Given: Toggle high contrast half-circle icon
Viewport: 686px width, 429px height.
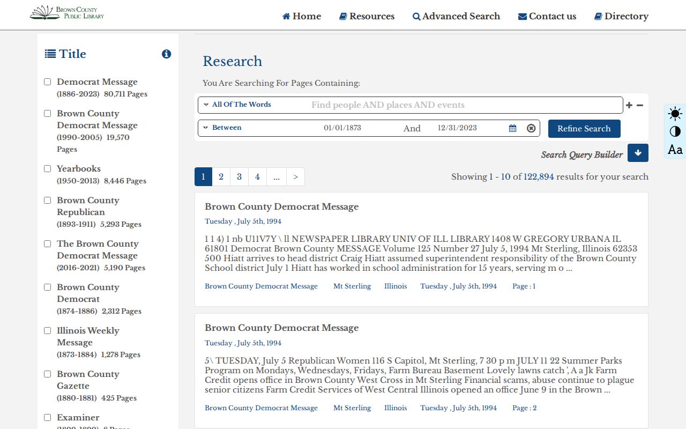Looking at the screenshot, I should click(675, 131).
